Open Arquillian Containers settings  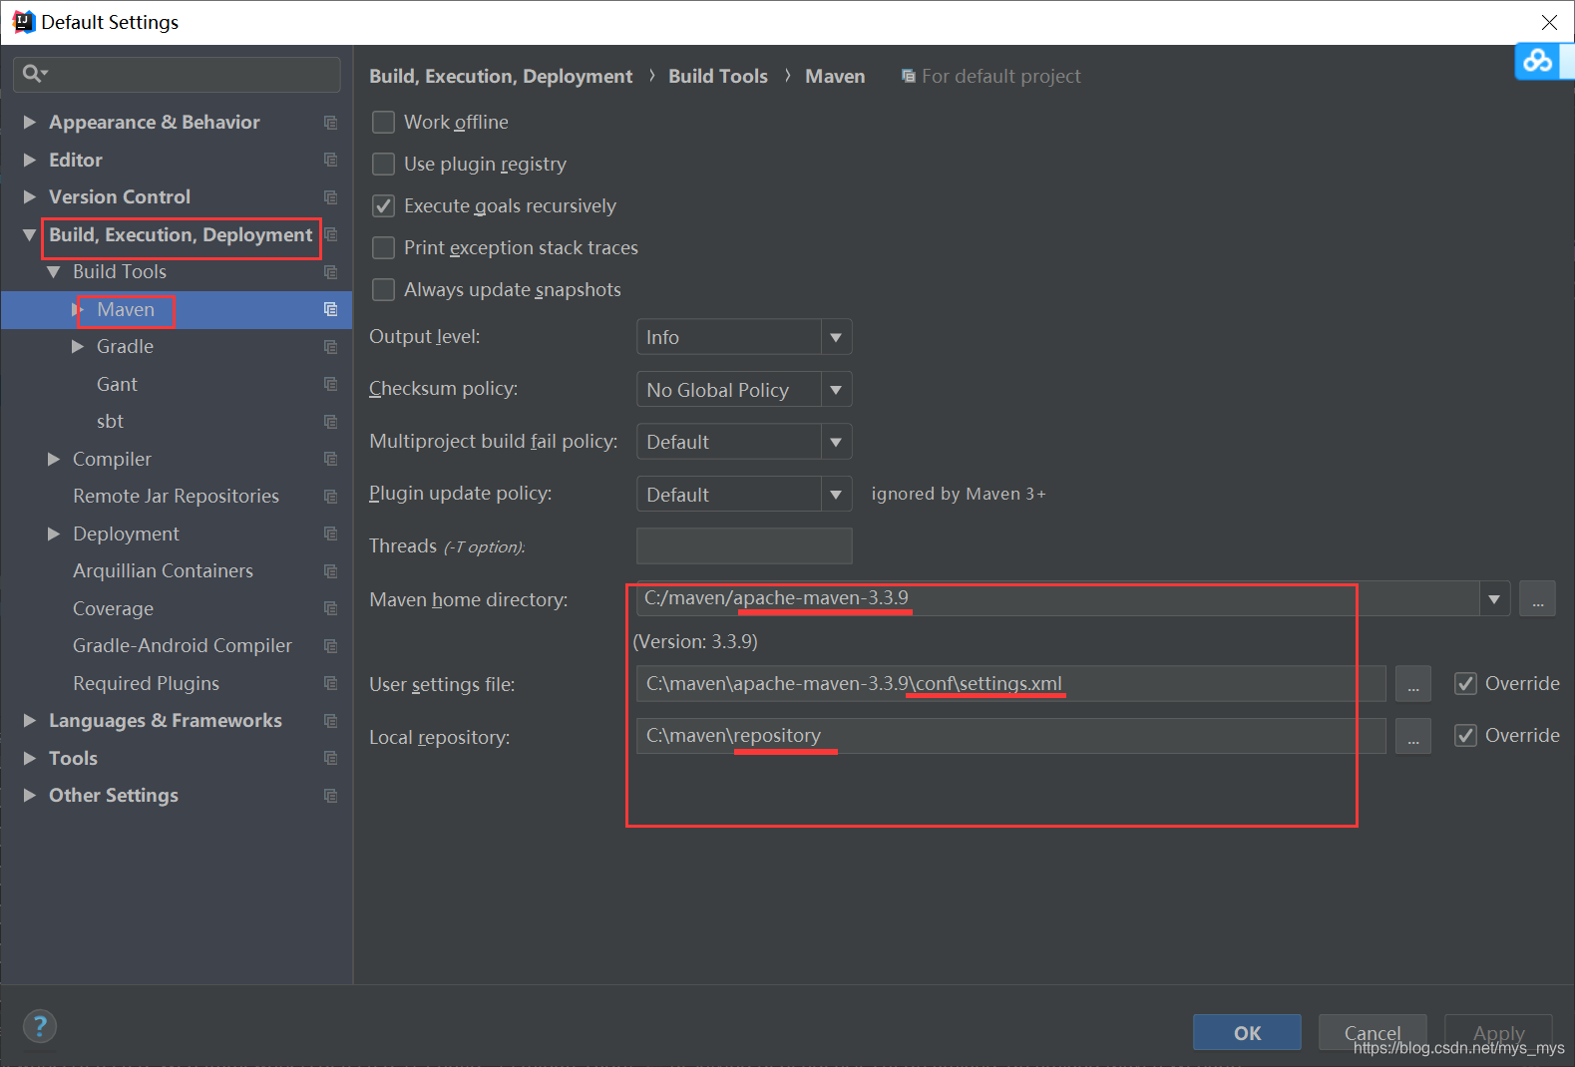163,570
